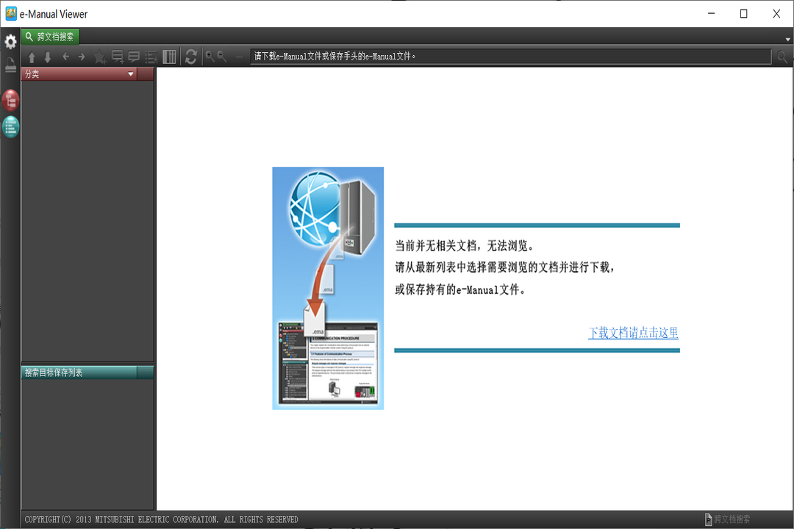The height and width of the screenshot is (529, 794).
Task: Click the down arrow toolbar icon
Action: [x=48, y=57]
